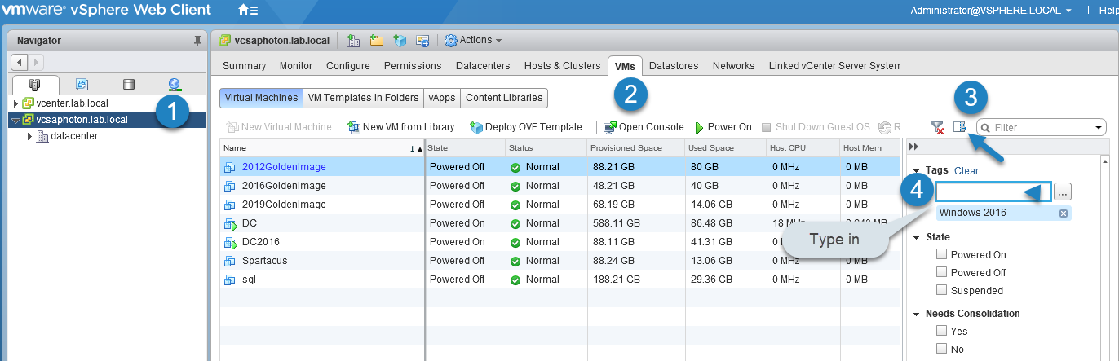Select the vApps view button
This screenshot has height=361, width=1119.
(x=442, y=98)
